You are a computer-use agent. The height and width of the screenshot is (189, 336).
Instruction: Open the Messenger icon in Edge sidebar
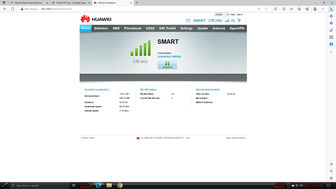[331, 23]
